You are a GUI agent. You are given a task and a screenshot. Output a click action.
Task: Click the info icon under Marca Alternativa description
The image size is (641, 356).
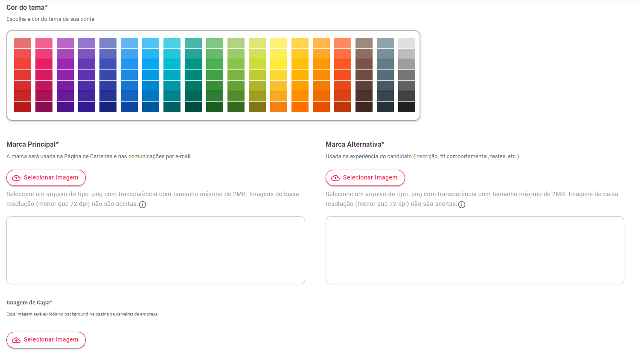point(462,205)
